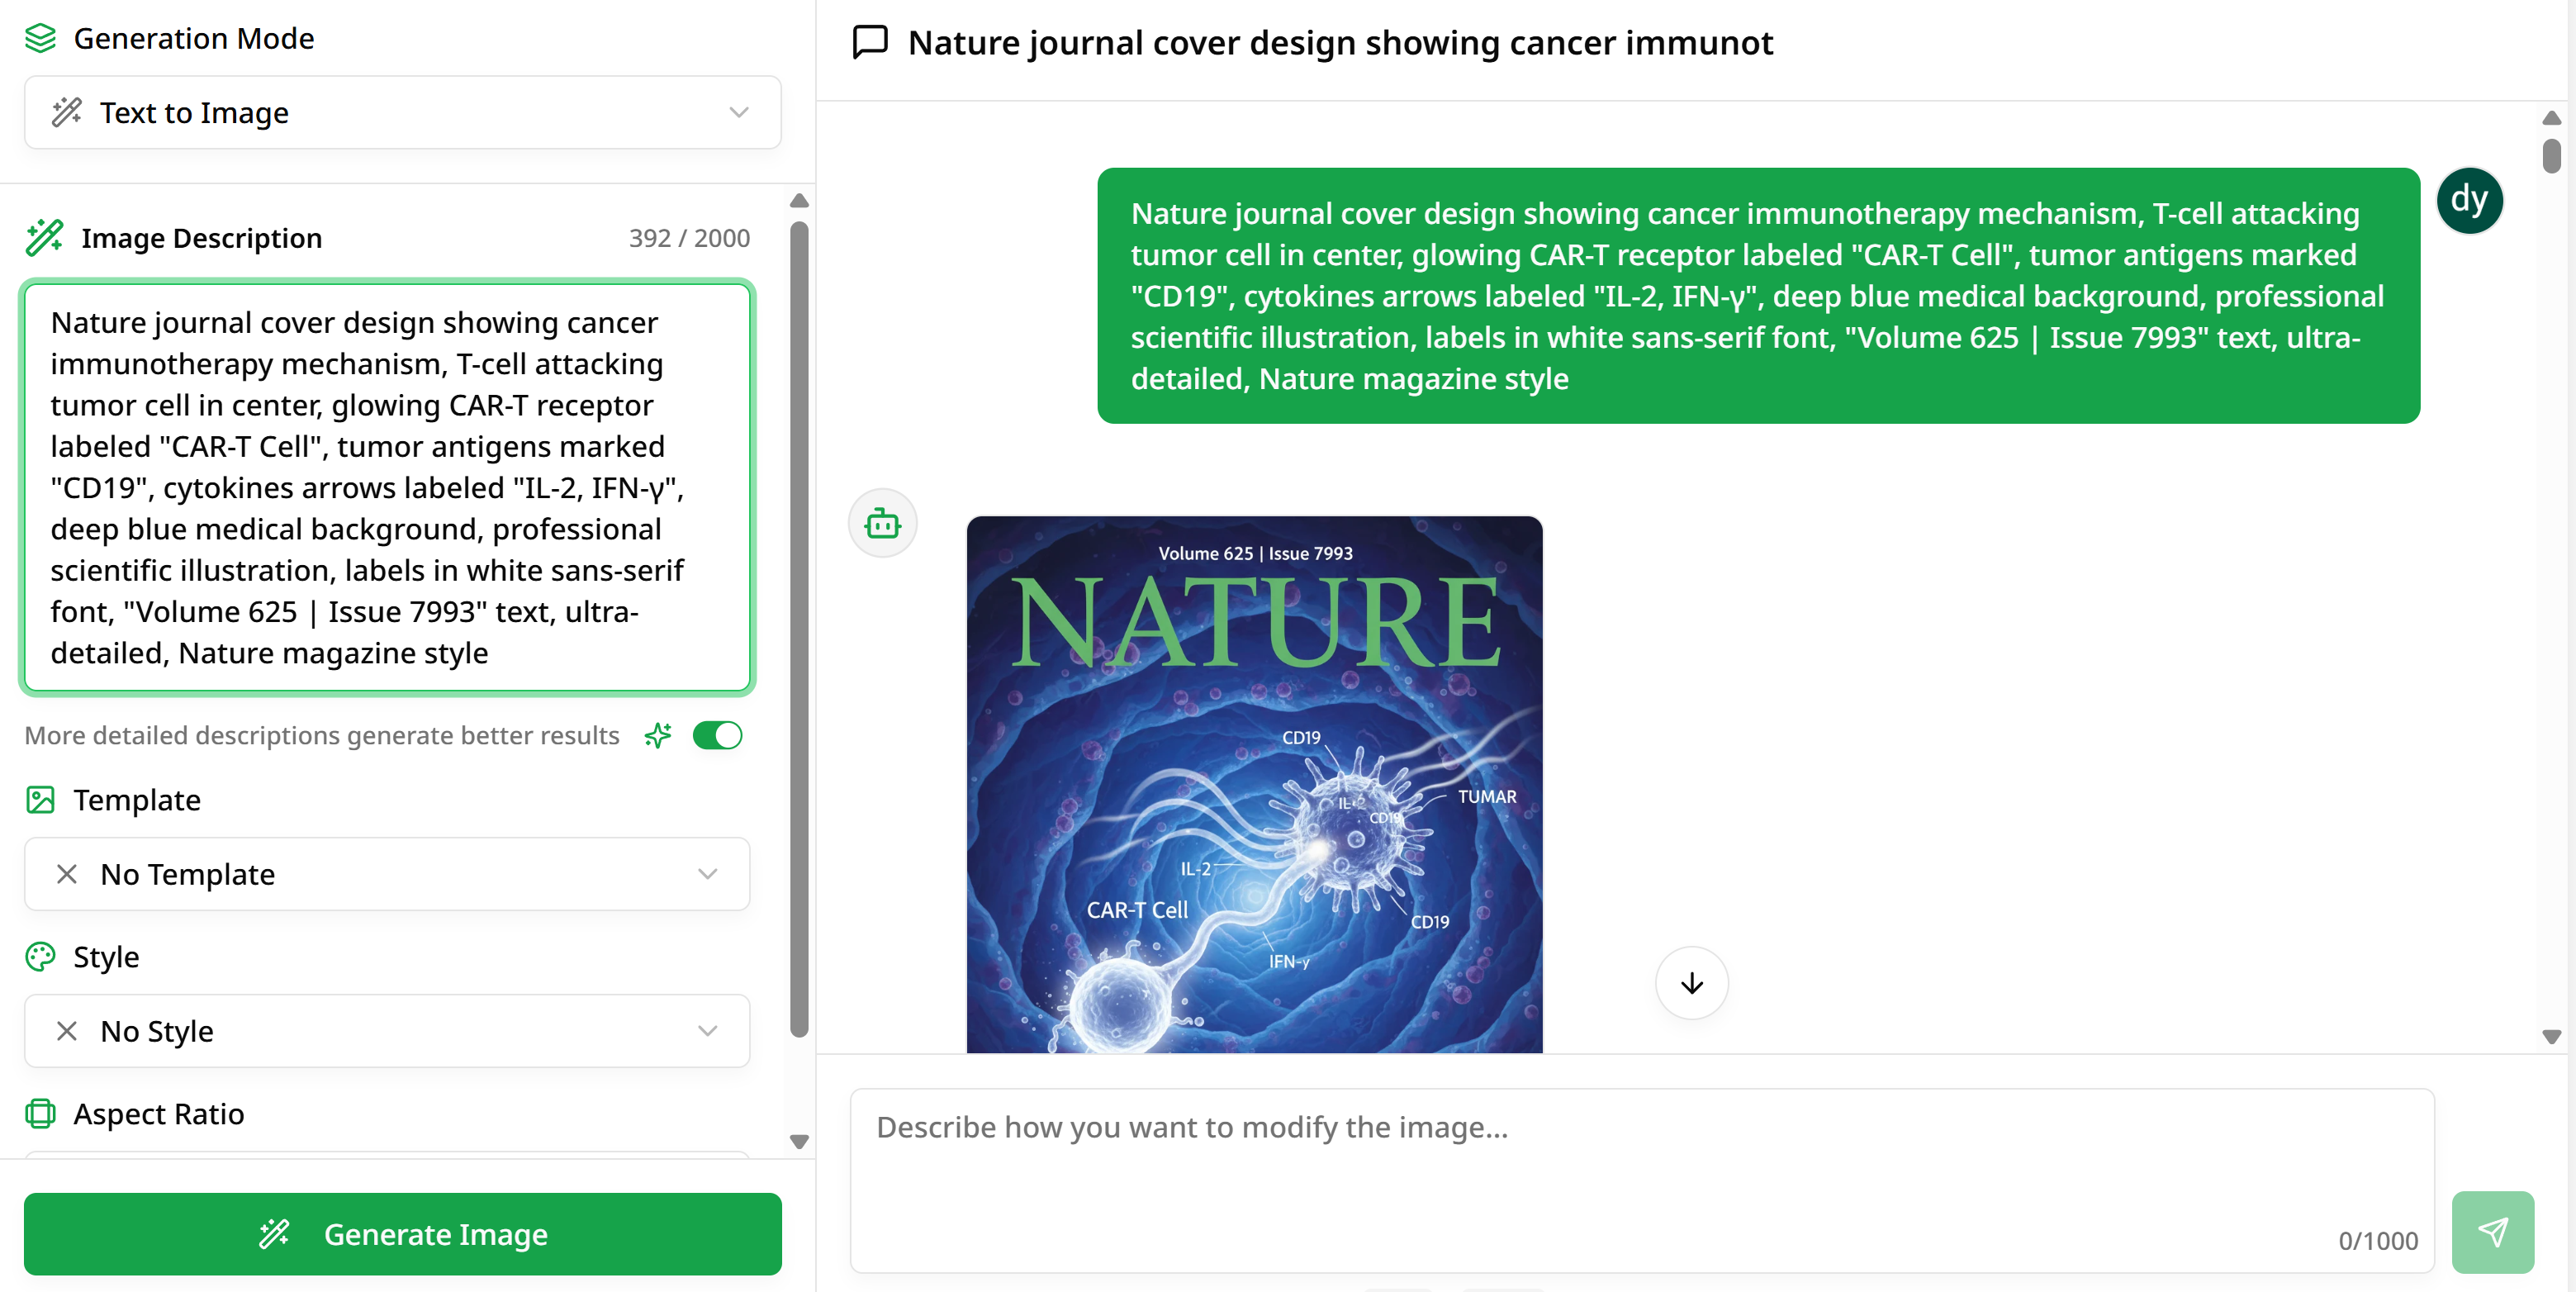This screenshot has height=1292, width=2576.
Task: Clear style using the X icon
Action: 67,1031
